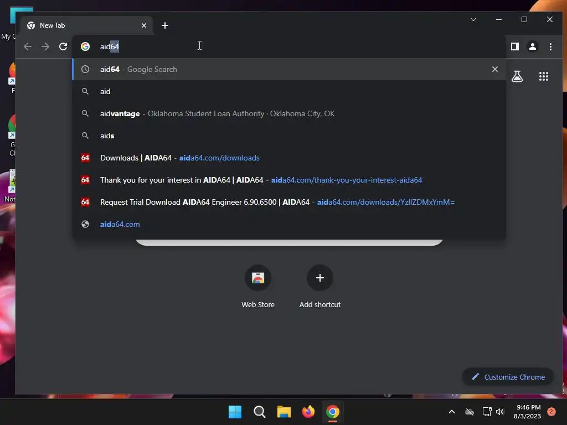Image resolution: width=567 pixels, height=425 pixels.
Task: Open the volume speaker tray icon
Action: click(x=500, y=412)
